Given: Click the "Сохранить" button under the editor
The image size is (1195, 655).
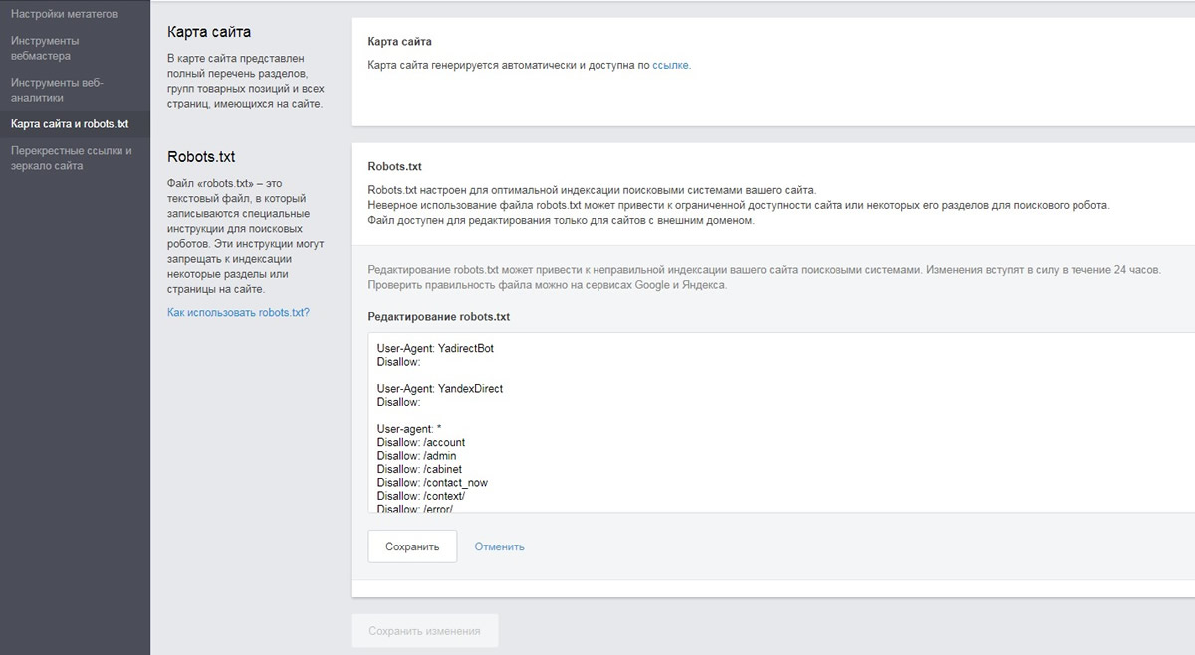Looking at the screenshot, I should click(412, 546).
